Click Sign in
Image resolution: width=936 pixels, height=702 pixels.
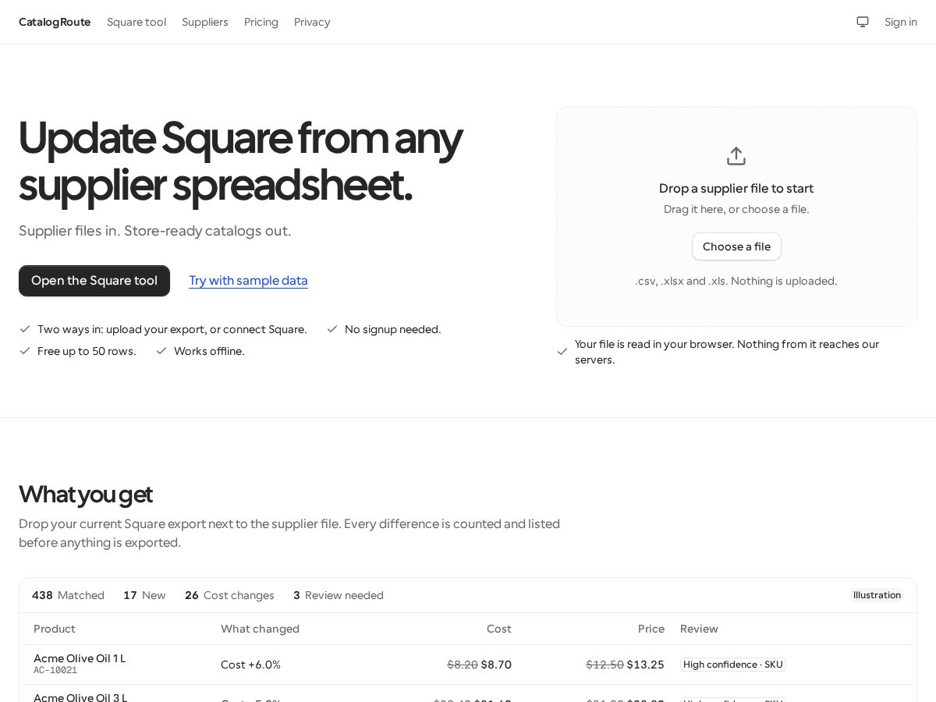(x=901, y=22)
